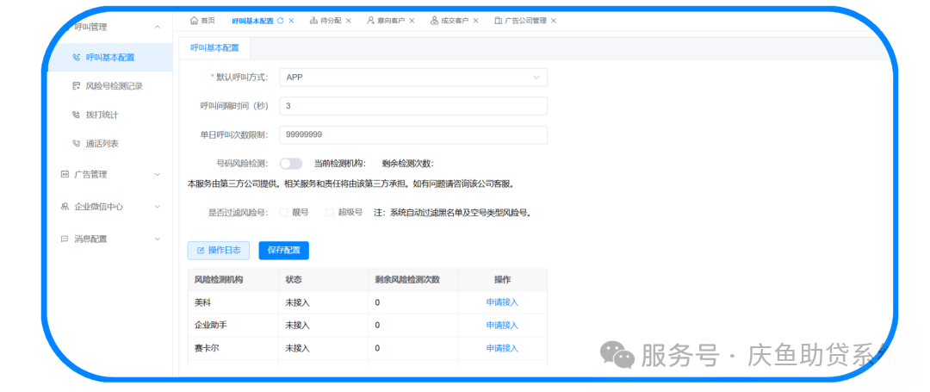
Task: Click 申请接入 for 企业助手
Action: [x=502, y=325]
